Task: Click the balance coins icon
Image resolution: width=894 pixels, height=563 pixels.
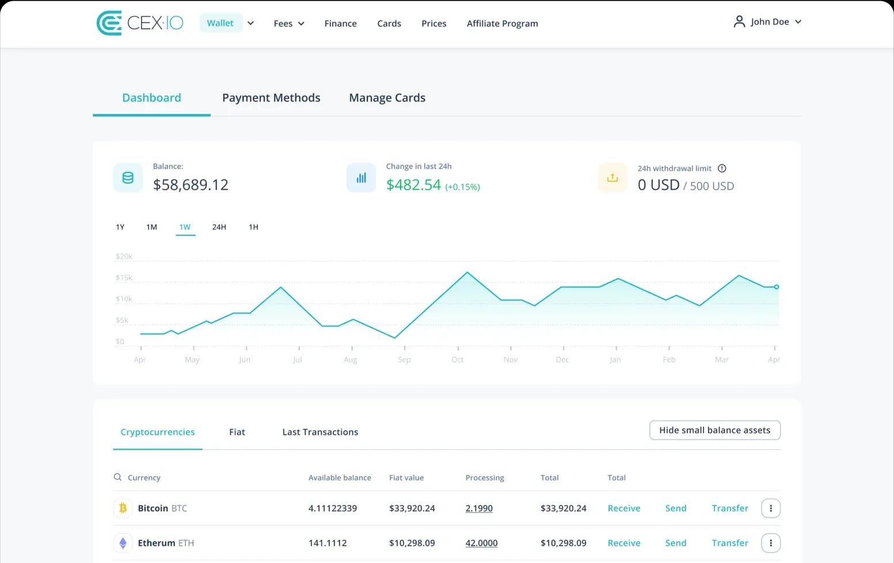Action: click(x=128, y=178)
